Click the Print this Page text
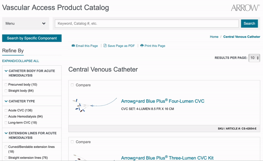 click(x=155, y=46)
